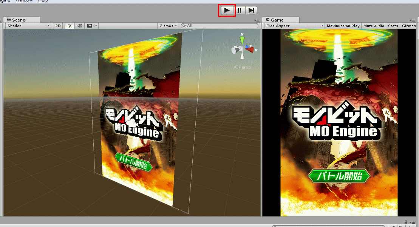The image size is (419, 227).
Task: Open the Game view Gizmos button
Action: (408, 26)
